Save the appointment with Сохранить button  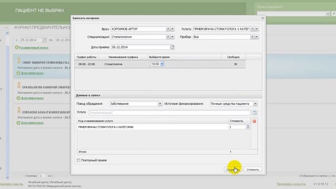(x=233, y=170)
